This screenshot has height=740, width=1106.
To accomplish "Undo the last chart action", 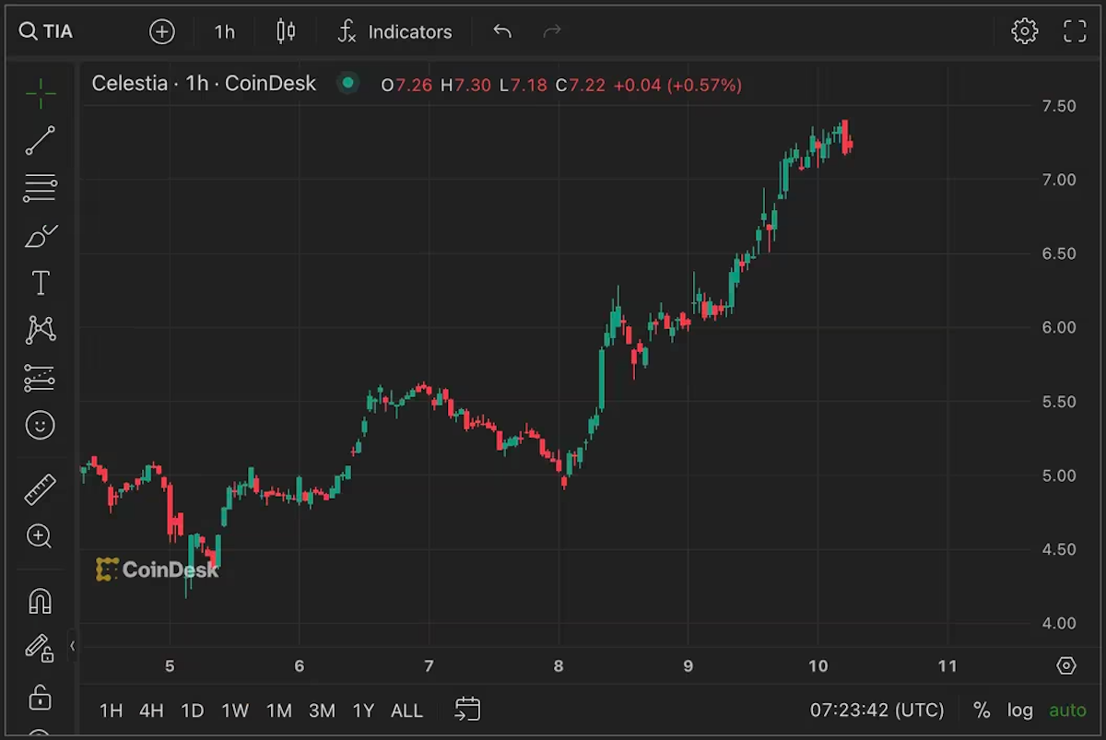I will click(502, 31).
